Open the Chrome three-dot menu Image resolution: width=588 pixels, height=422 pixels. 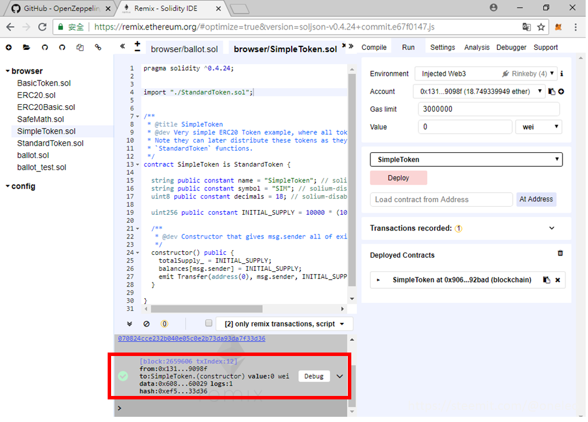(576, 27)
